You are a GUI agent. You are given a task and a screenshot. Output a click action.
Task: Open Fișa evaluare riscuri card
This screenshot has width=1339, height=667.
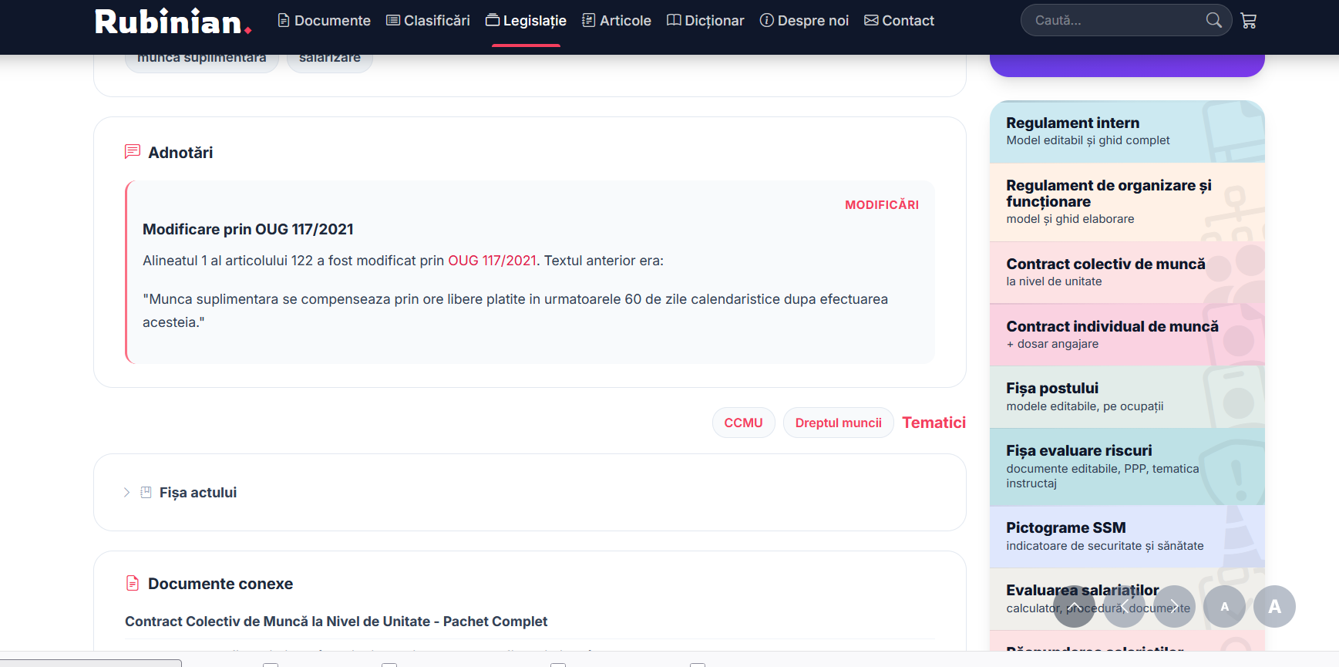pyautogui.click(x=1127, y=467)
